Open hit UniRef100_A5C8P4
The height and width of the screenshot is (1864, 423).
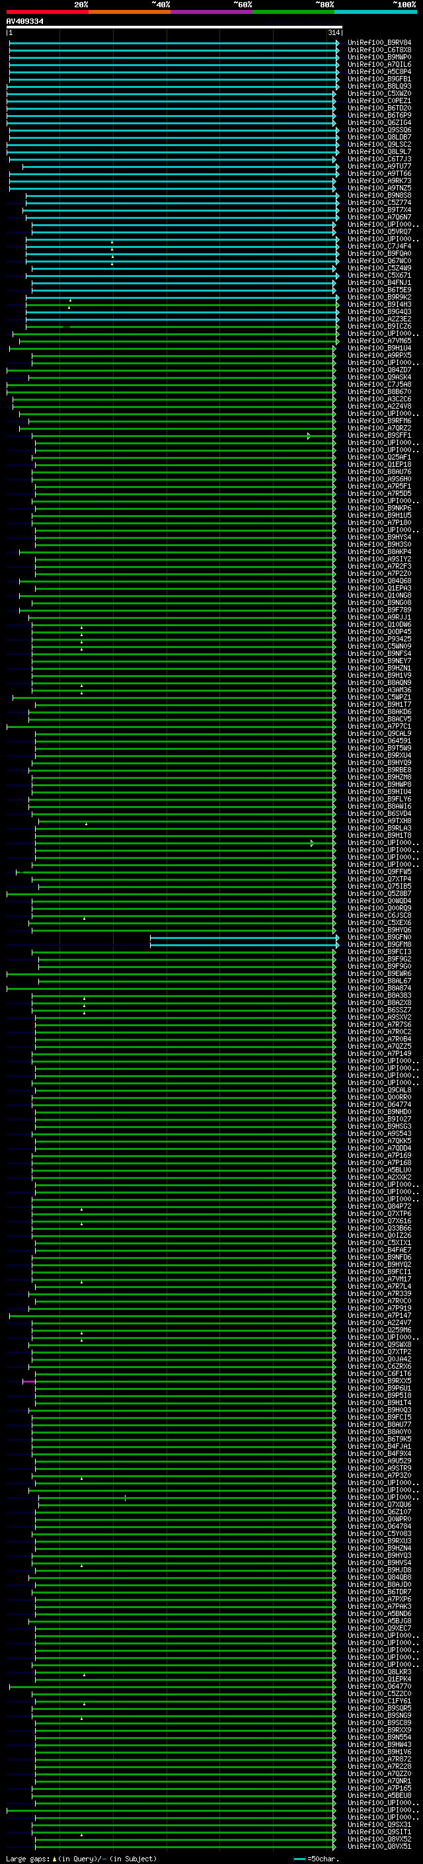[x=379, y=71]
